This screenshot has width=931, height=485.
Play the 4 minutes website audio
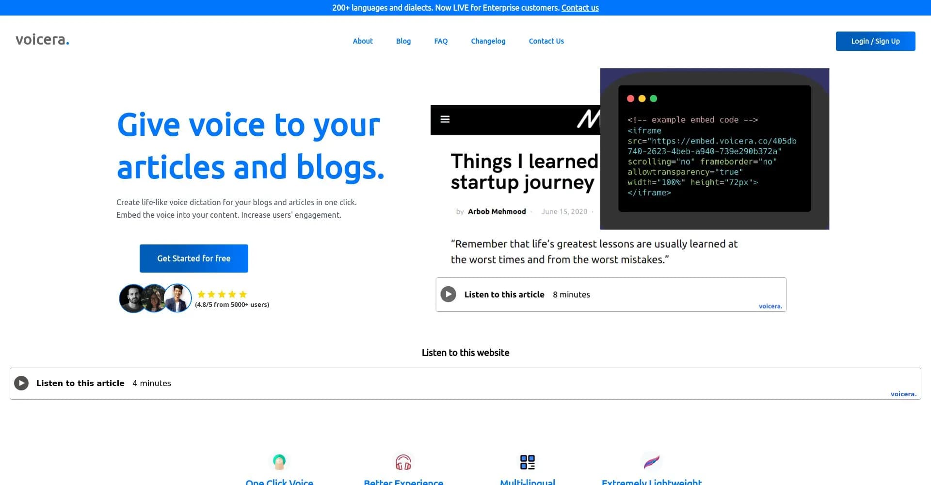click(x=21, y=383)
